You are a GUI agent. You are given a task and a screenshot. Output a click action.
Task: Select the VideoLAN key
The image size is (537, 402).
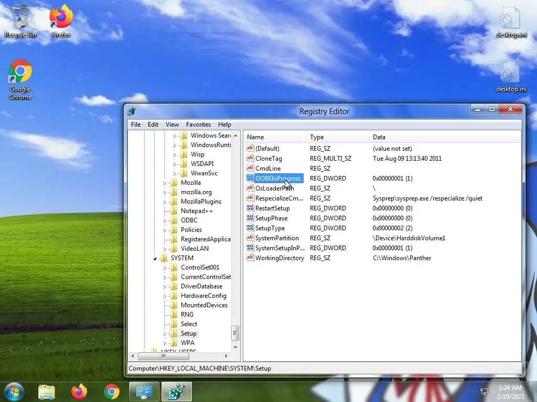pos(195,249)
